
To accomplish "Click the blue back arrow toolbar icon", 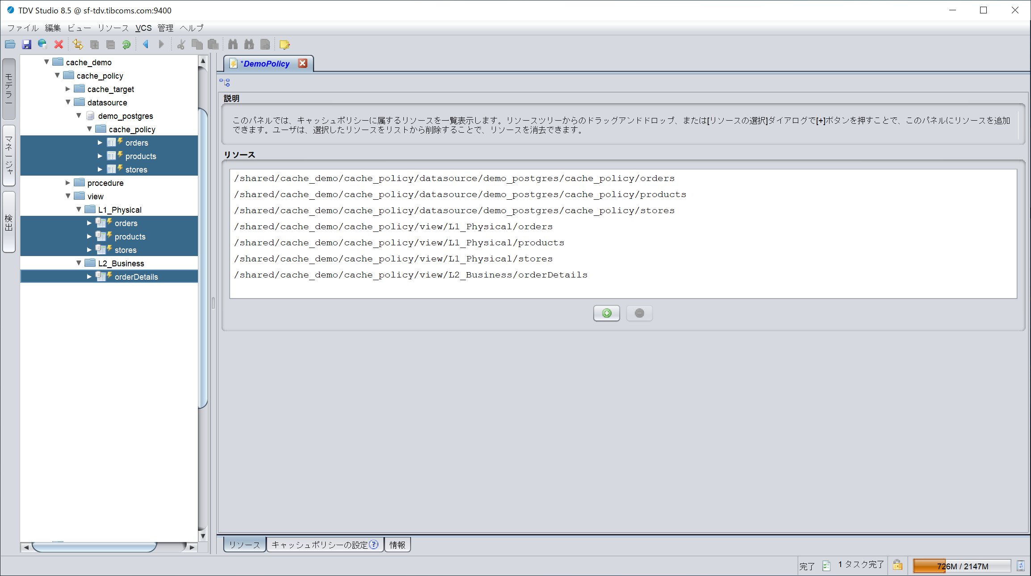I will [x=145, y=44].
